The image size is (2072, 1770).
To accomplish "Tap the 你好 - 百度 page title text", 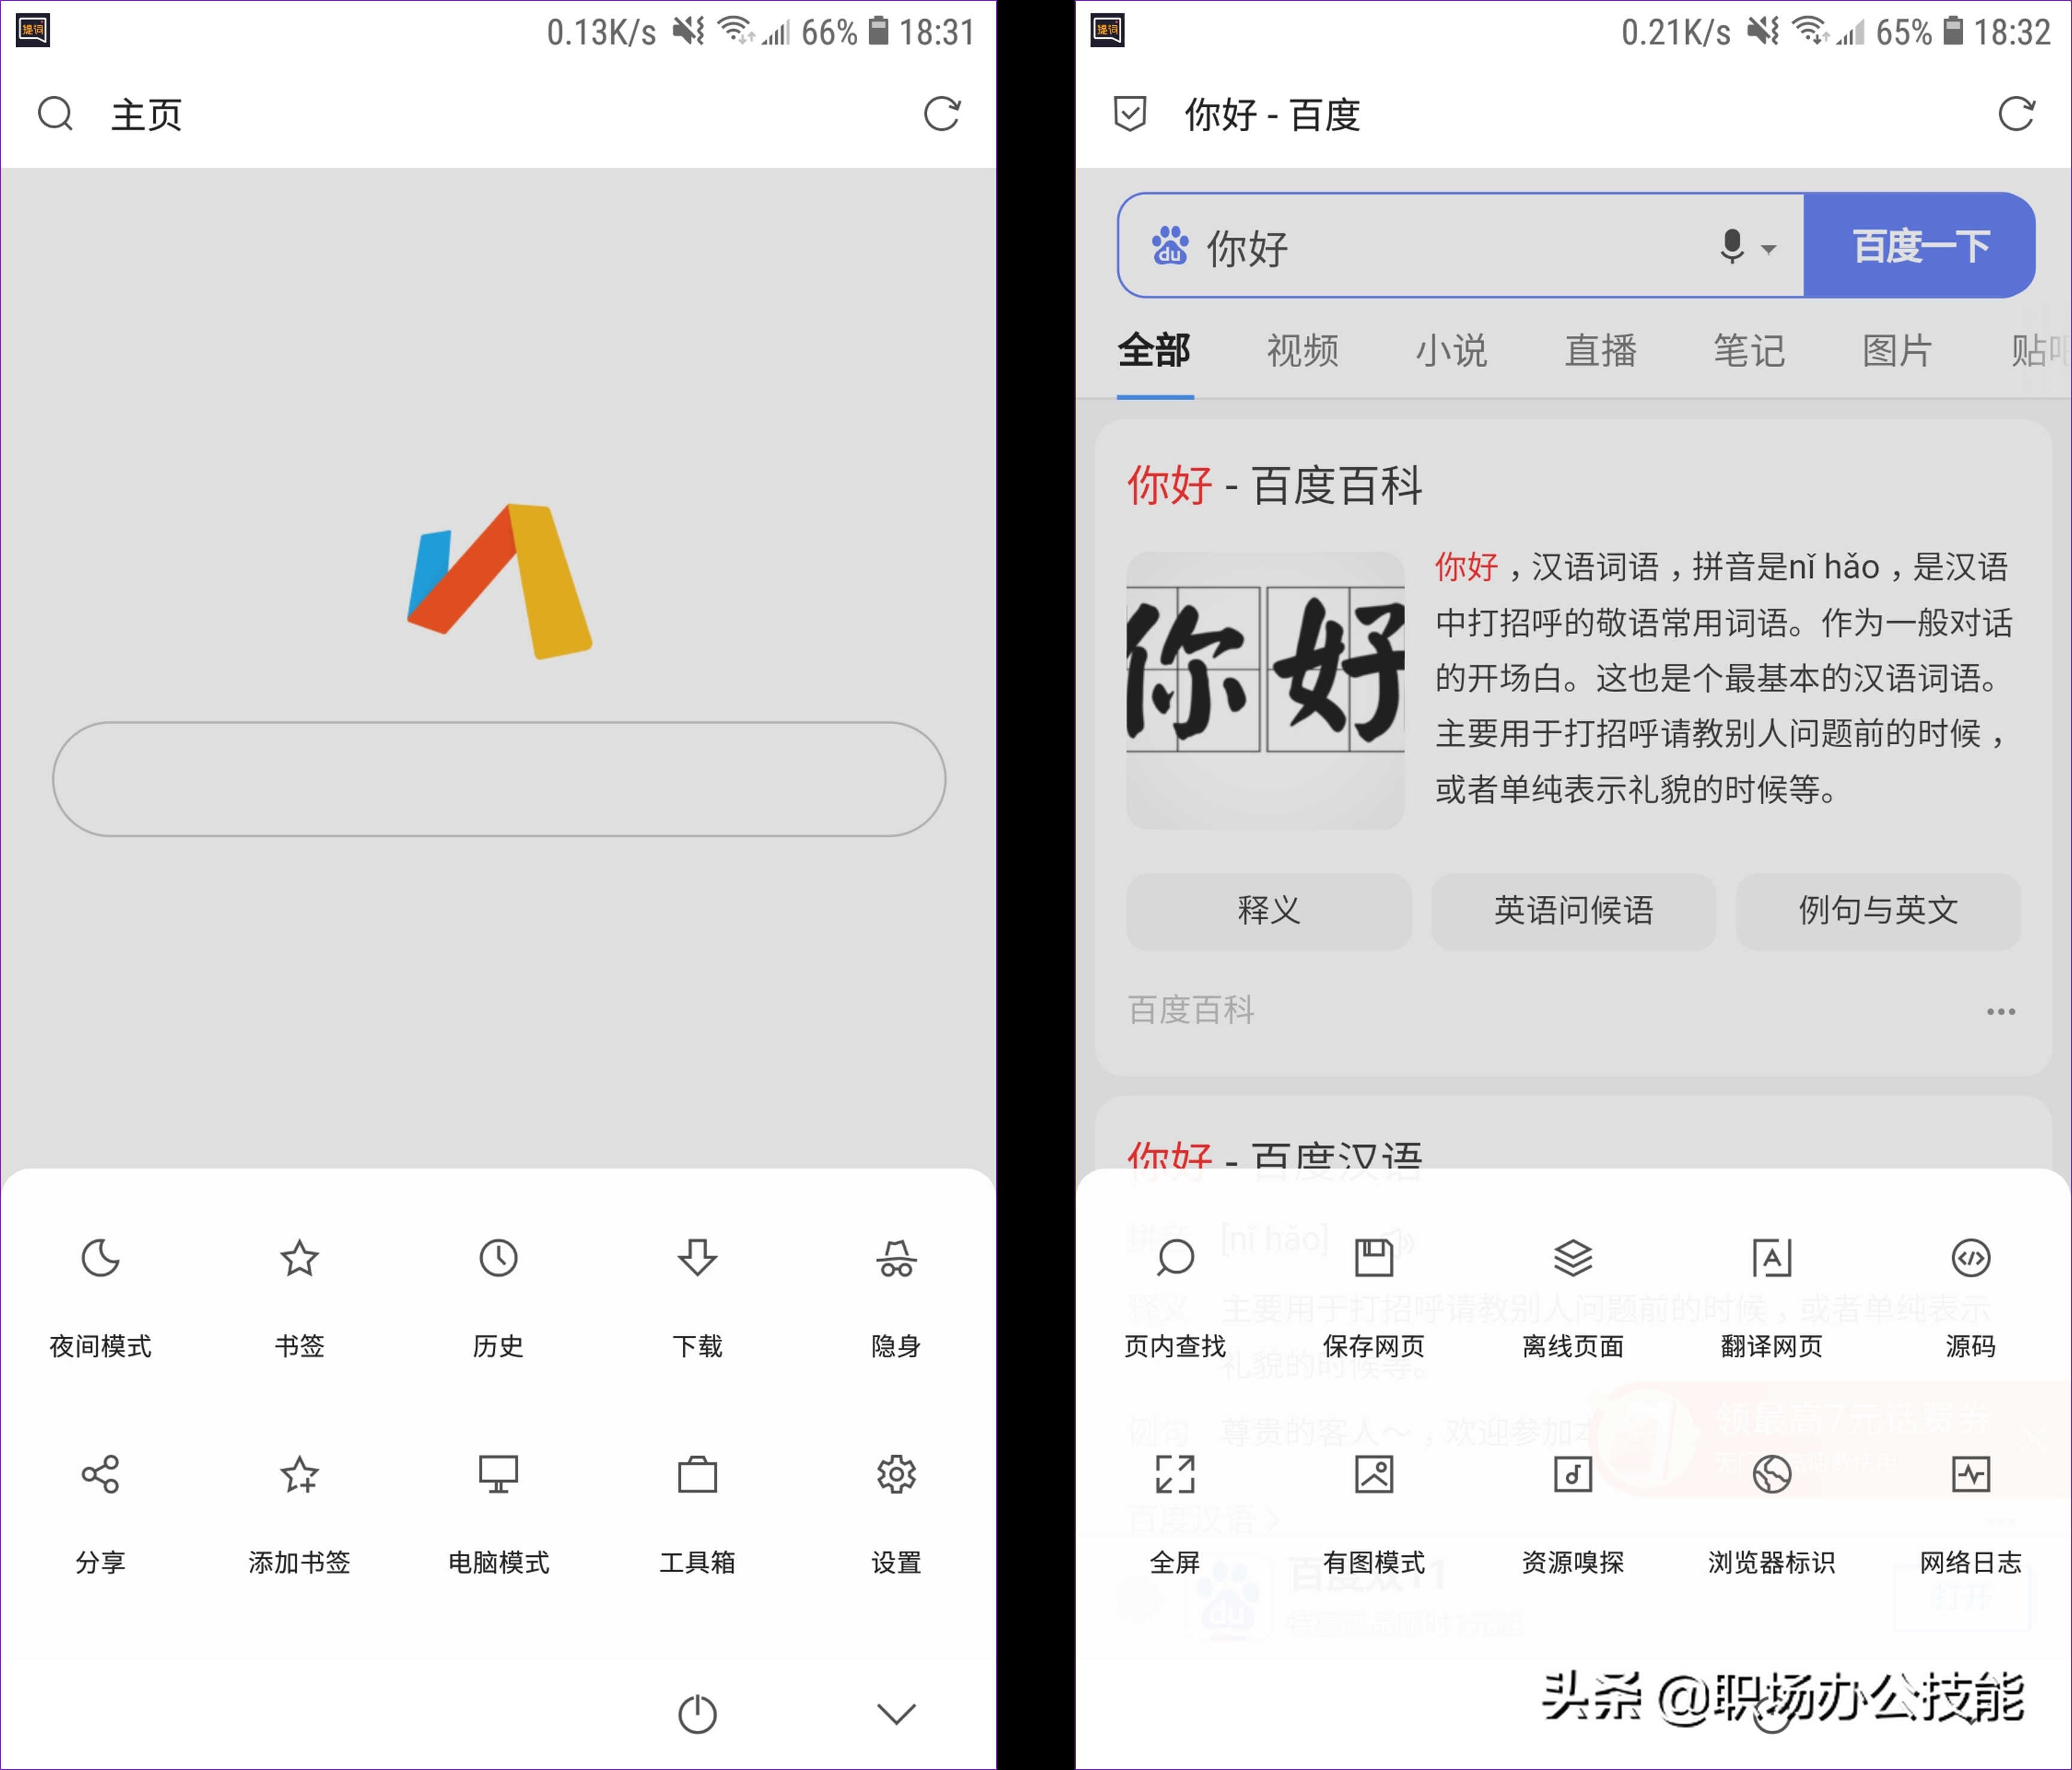I will (x=1272, y=115).
